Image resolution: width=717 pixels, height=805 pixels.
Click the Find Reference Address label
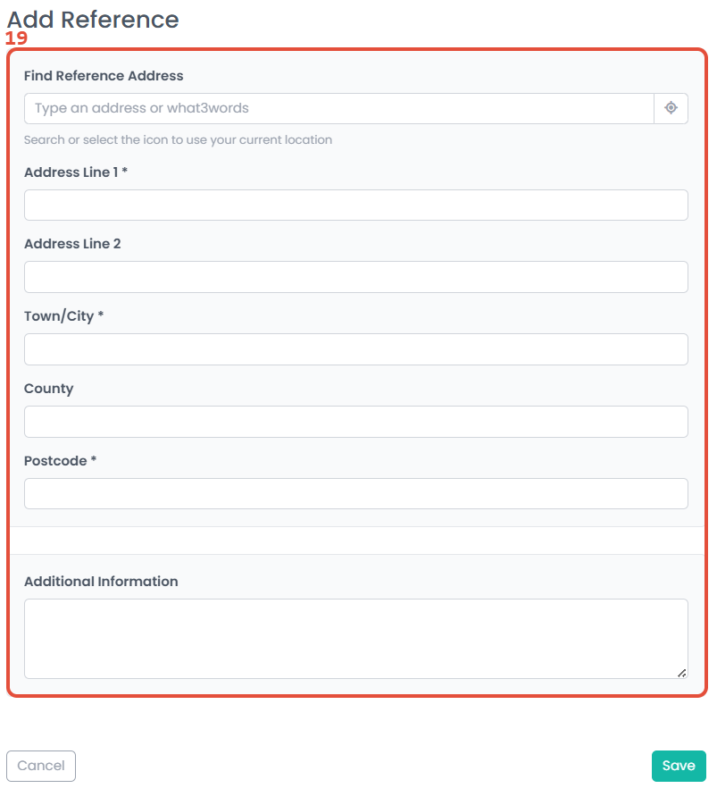(x=104, y=76)
